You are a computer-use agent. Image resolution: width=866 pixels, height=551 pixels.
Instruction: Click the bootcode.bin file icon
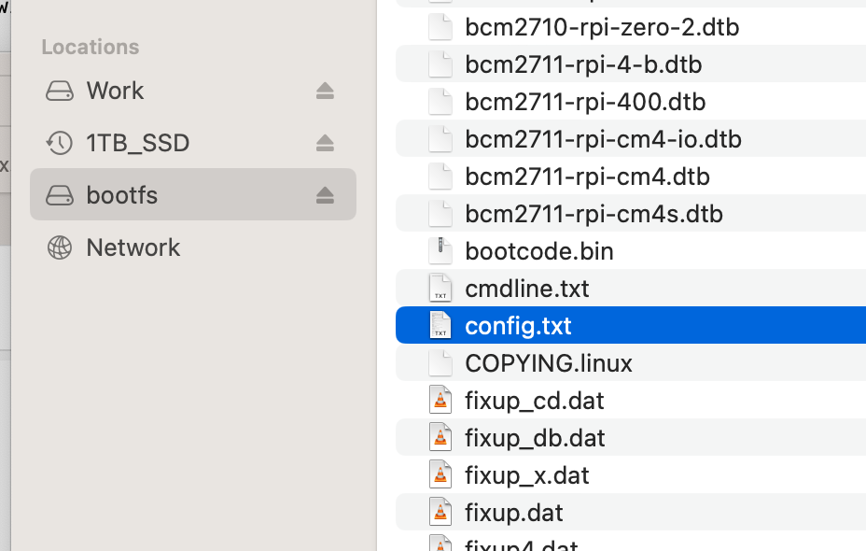click(x=440, y=250)
